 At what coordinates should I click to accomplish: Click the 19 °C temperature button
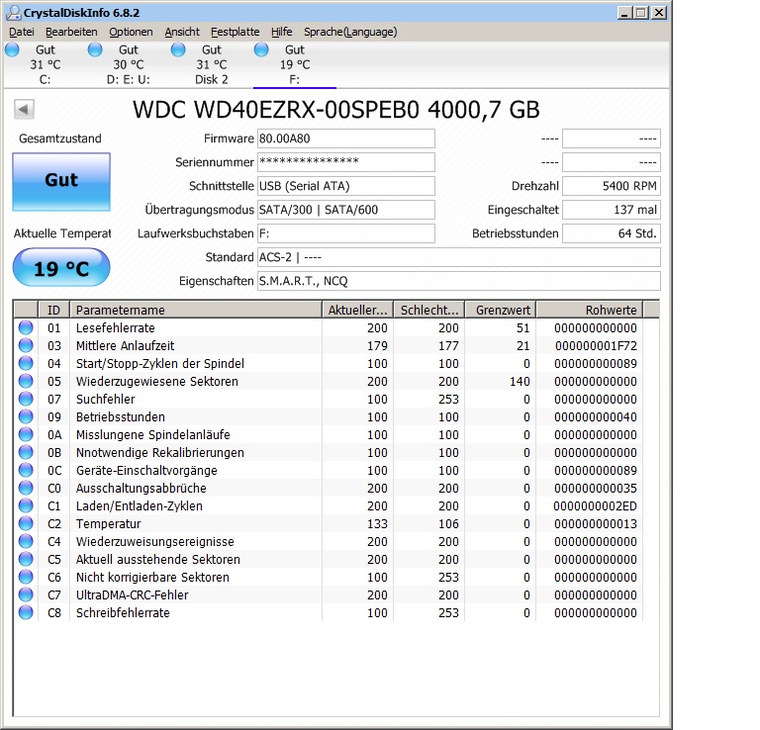(61, 268)
